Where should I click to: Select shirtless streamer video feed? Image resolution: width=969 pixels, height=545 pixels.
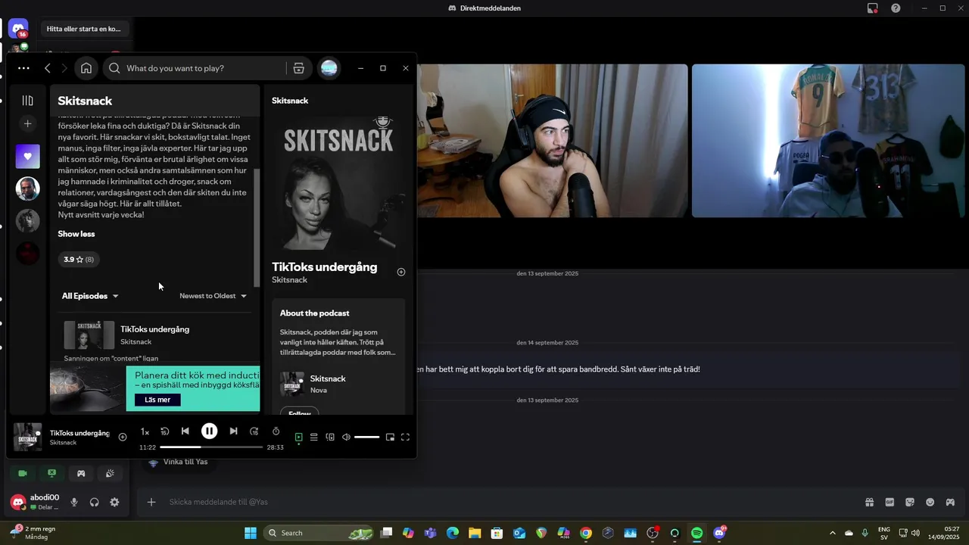(553, 141)
